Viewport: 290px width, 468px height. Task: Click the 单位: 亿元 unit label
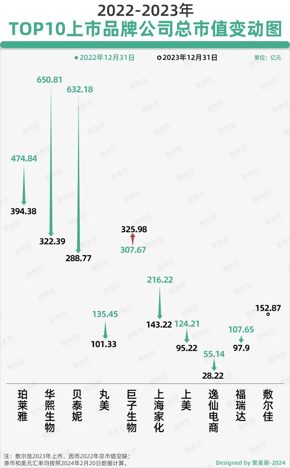pyautogui.click(x=267, y=58)
